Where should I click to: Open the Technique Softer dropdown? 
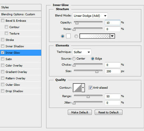(x=82, y=52)
